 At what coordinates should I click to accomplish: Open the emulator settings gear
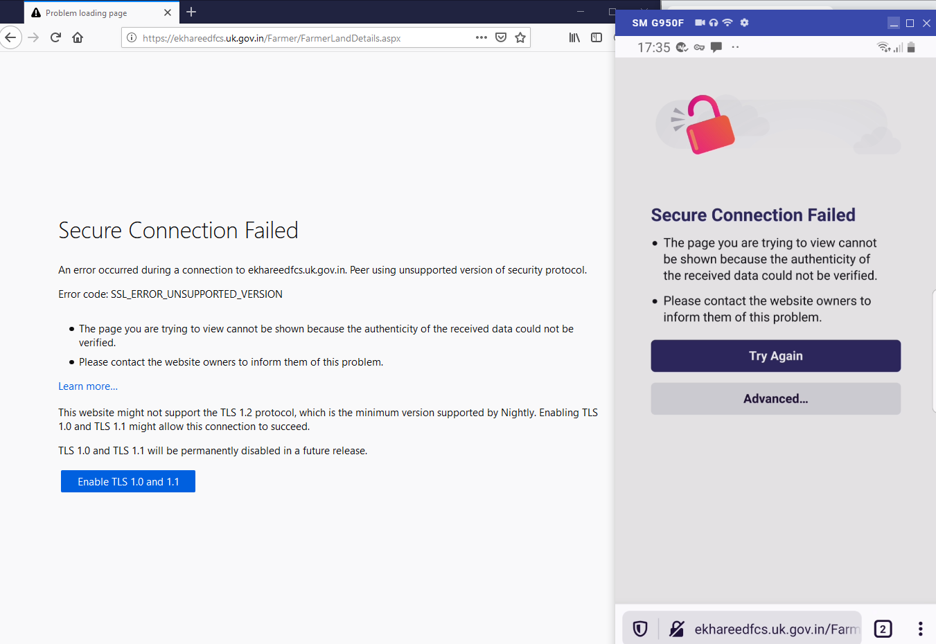click(744, 22)
